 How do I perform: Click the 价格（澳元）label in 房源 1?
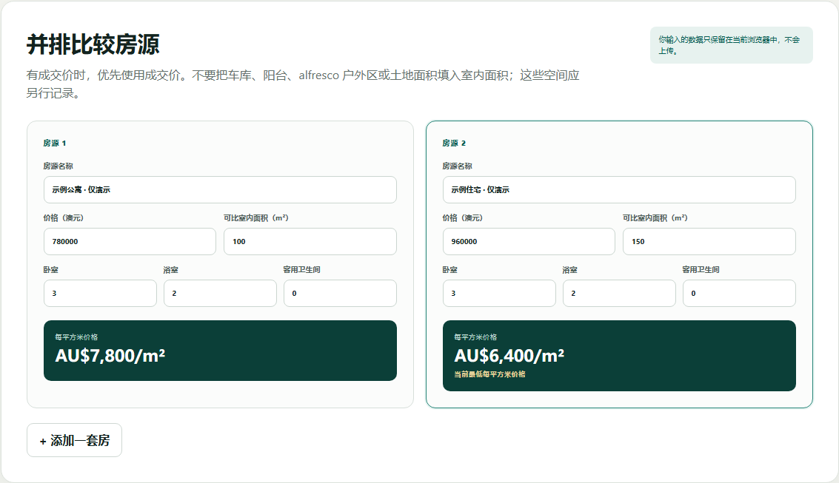pyautogui.click(x=63, y=218)
